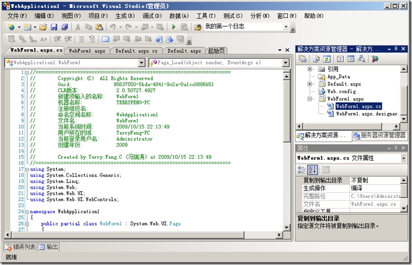This screenshot has width=412, height=265.
Task: Click the Decrease Indent icon
Action: 57,39
